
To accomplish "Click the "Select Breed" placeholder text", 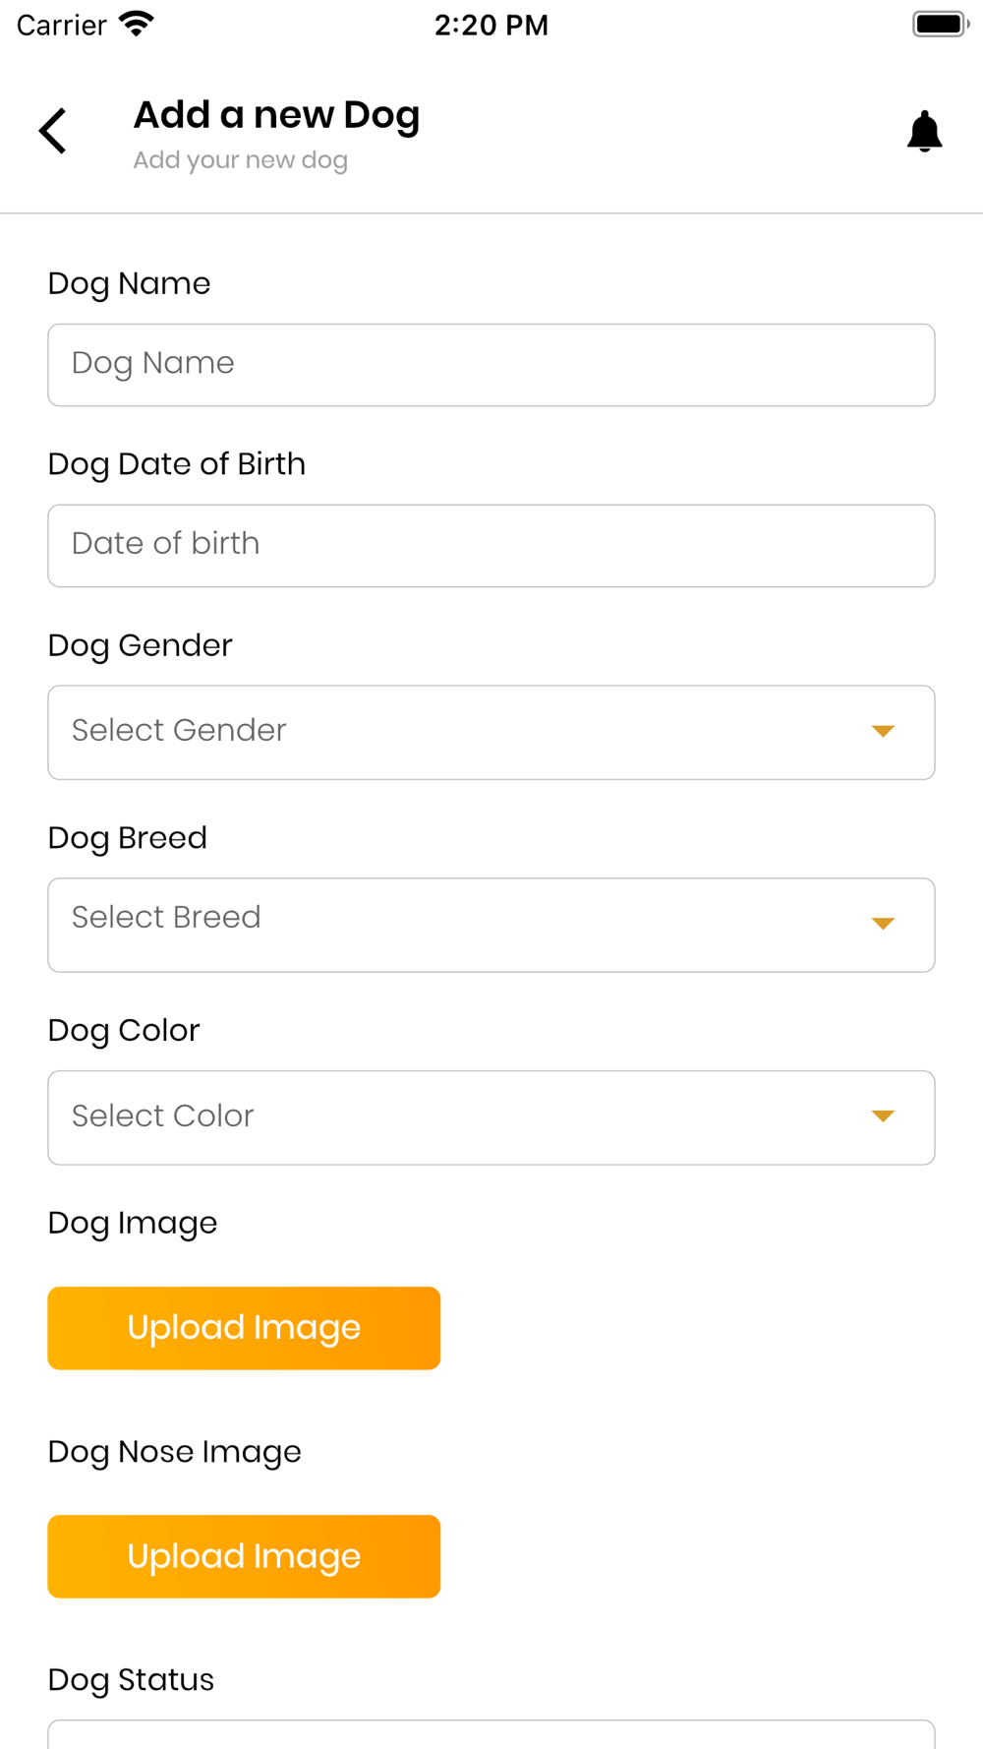I will pyautogui.click(x=166, y=918).
